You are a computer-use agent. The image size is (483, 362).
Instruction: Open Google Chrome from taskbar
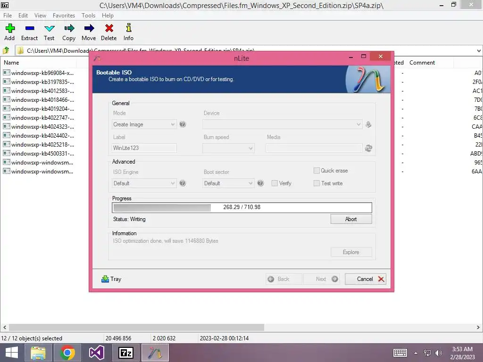pyautogui.click(x=67, y=353)
